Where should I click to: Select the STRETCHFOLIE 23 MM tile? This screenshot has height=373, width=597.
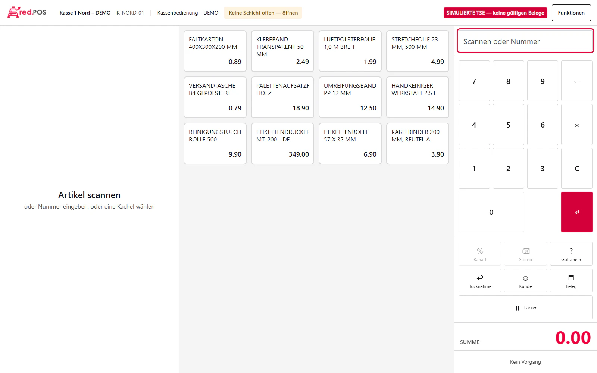tap(418, 51)
